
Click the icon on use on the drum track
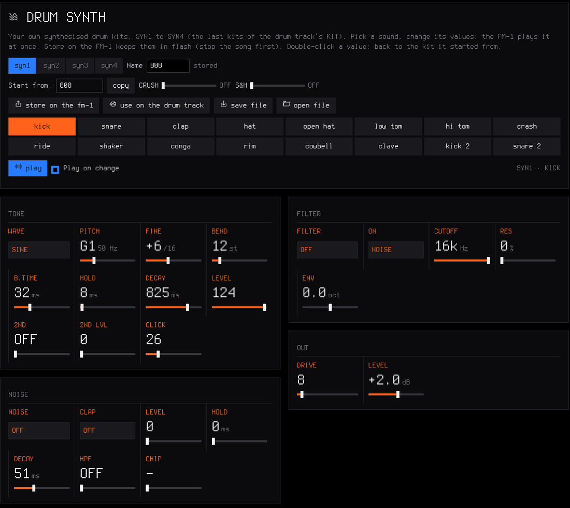113,104
